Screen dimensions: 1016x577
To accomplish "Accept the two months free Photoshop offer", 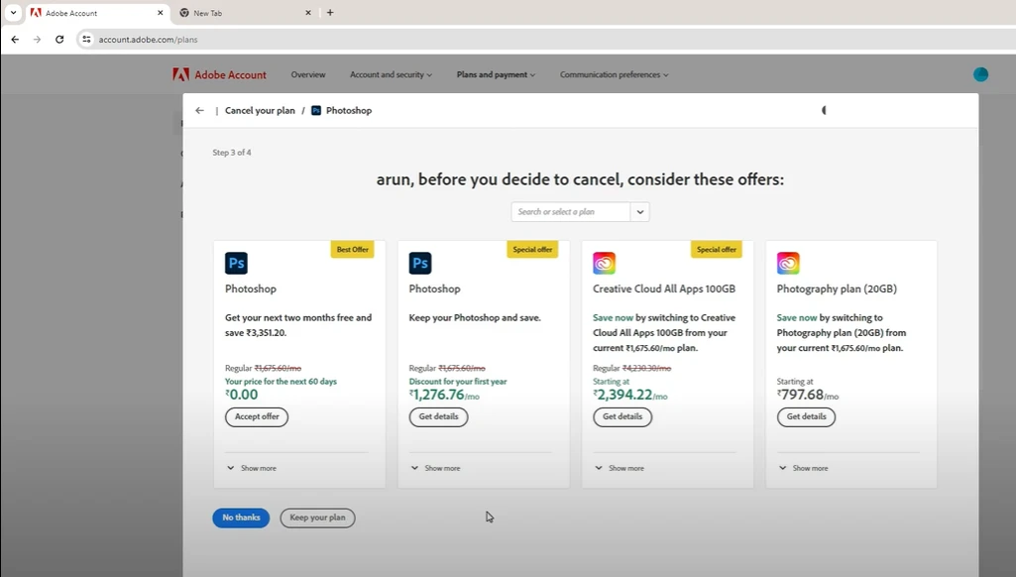I will tap(257, 416).
